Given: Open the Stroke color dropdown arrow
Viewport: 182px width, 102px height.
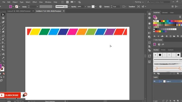Looking at the screenshot, I should 19,7.
